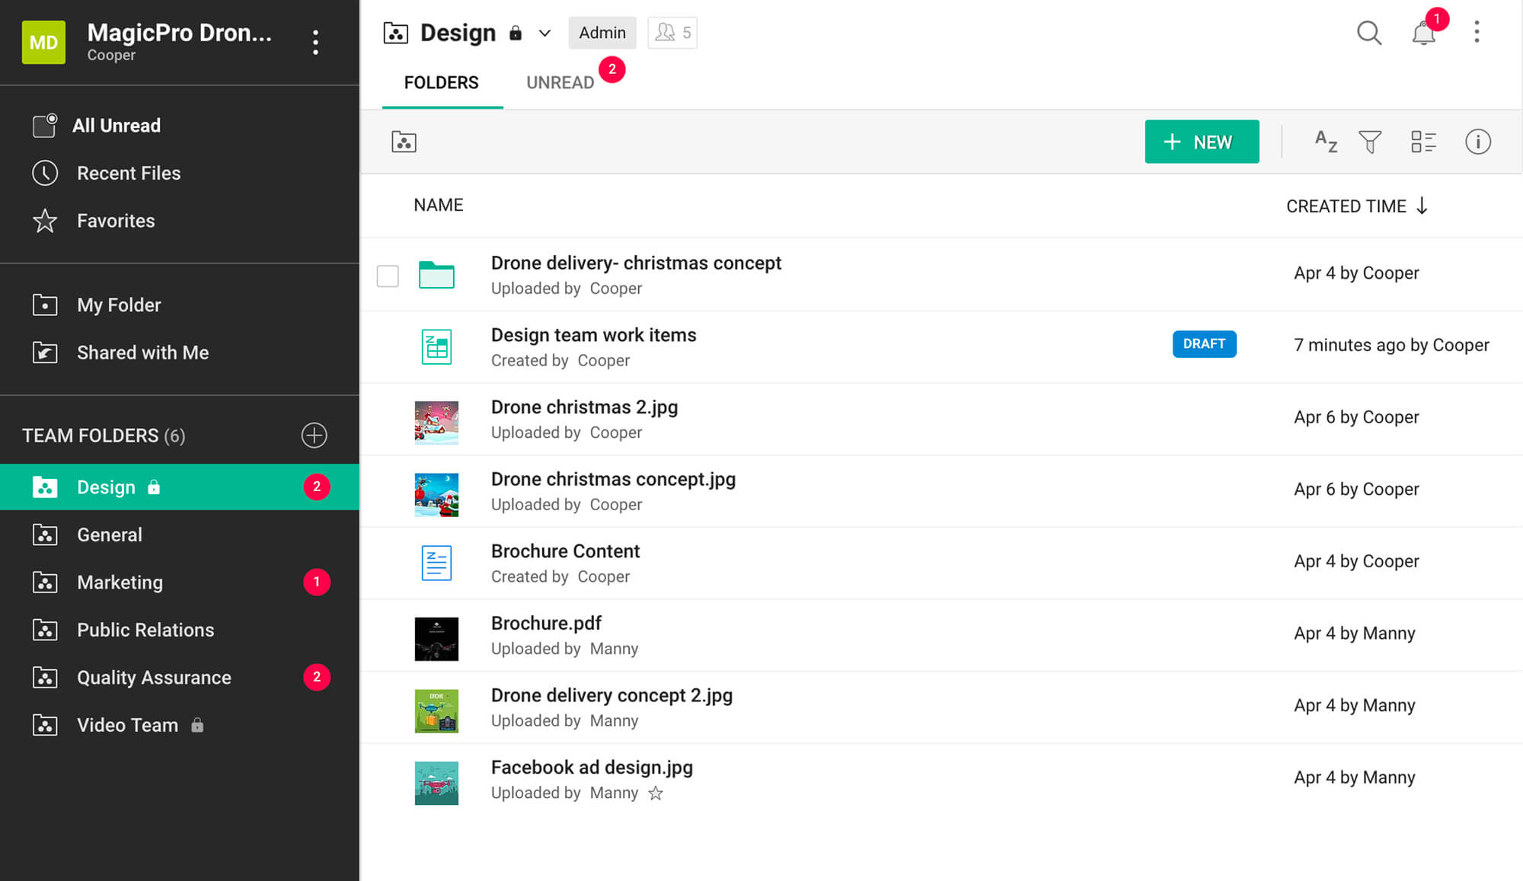This screenshot has height=881, width=1523.
Task: Click the green NEW button
Action: 1201,142
